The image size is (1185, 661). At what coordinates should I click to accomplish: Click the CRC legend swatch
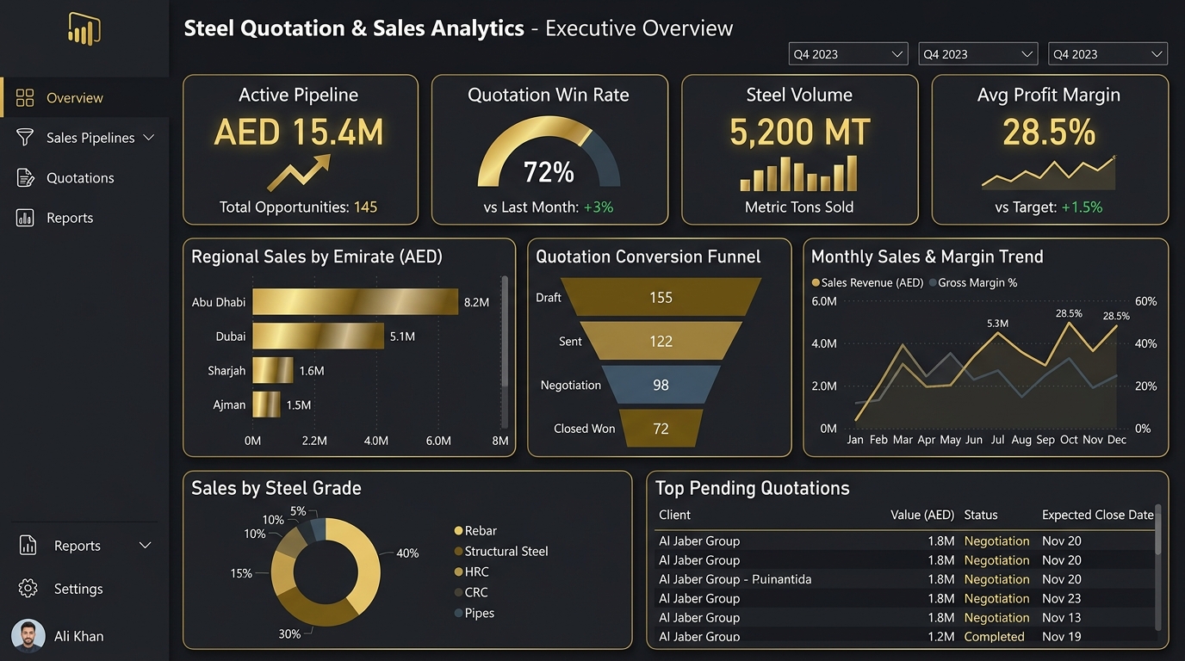[x=459, y=593]
